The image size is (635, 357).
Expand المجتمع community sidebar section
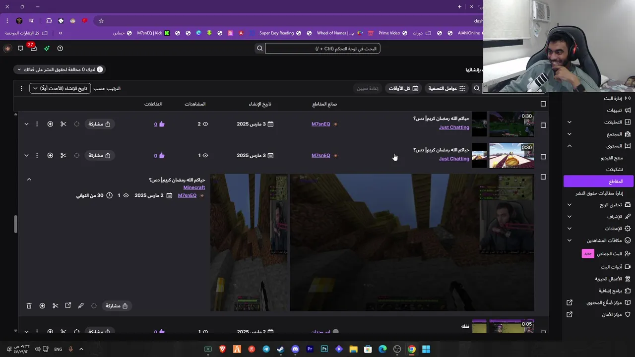[x=570, y=134]
